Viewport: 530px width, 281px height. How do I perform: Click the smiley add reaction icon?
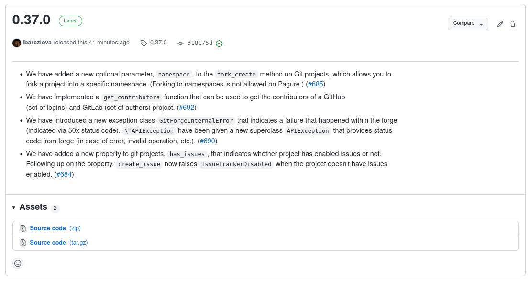click(18, 263)
